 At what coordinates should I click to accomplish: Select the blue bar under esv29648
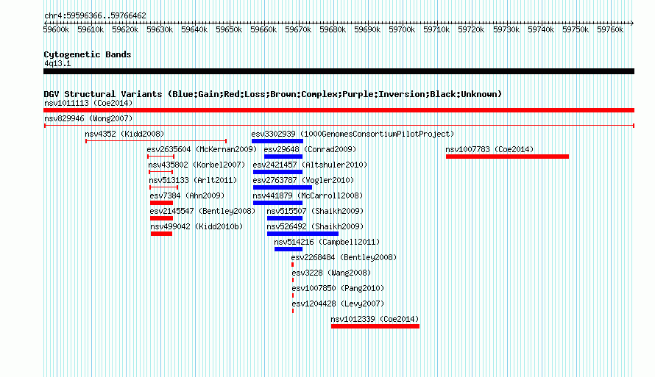click(x=283, y=157)
